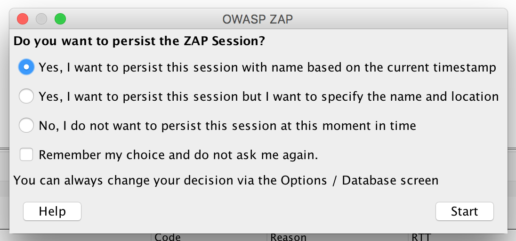Select persist session with timestamp name radio button

click(x=26, y=67)
